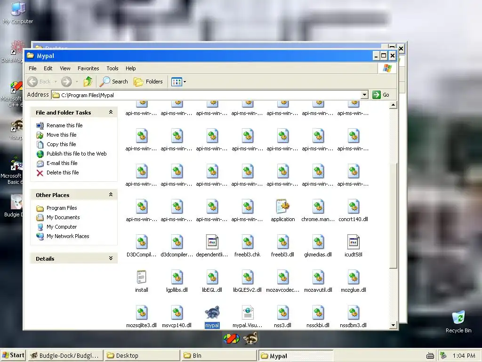Click the raccoon icon in the dock
Image resolution: width=482 pixels, height=362 pixels.
click(250, 338)
